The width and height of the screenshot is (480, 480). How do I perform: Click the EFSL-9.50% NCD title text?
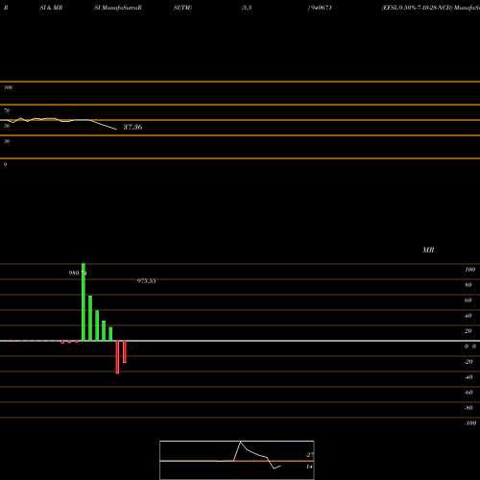pos(418,8)
